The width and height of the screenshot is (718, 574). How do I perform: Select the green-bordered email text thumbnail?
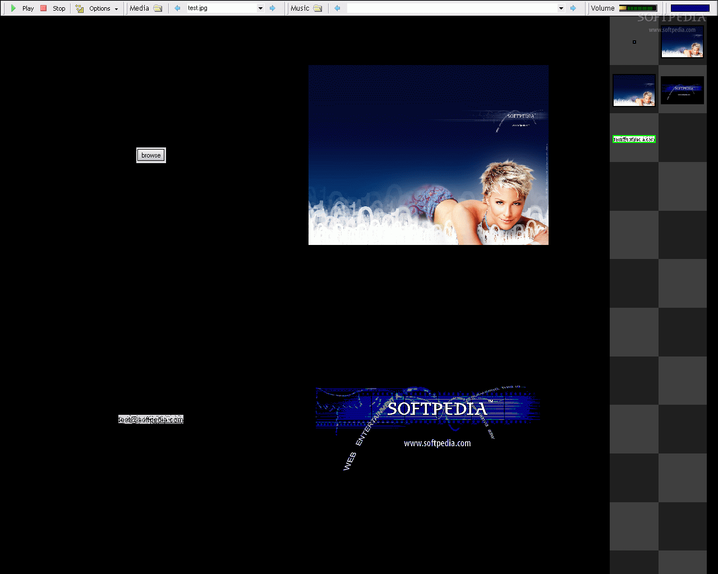[x=634, y=139]
